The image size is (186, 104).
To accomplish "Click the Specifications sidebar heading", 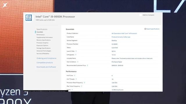I will [x=42, y=29].
